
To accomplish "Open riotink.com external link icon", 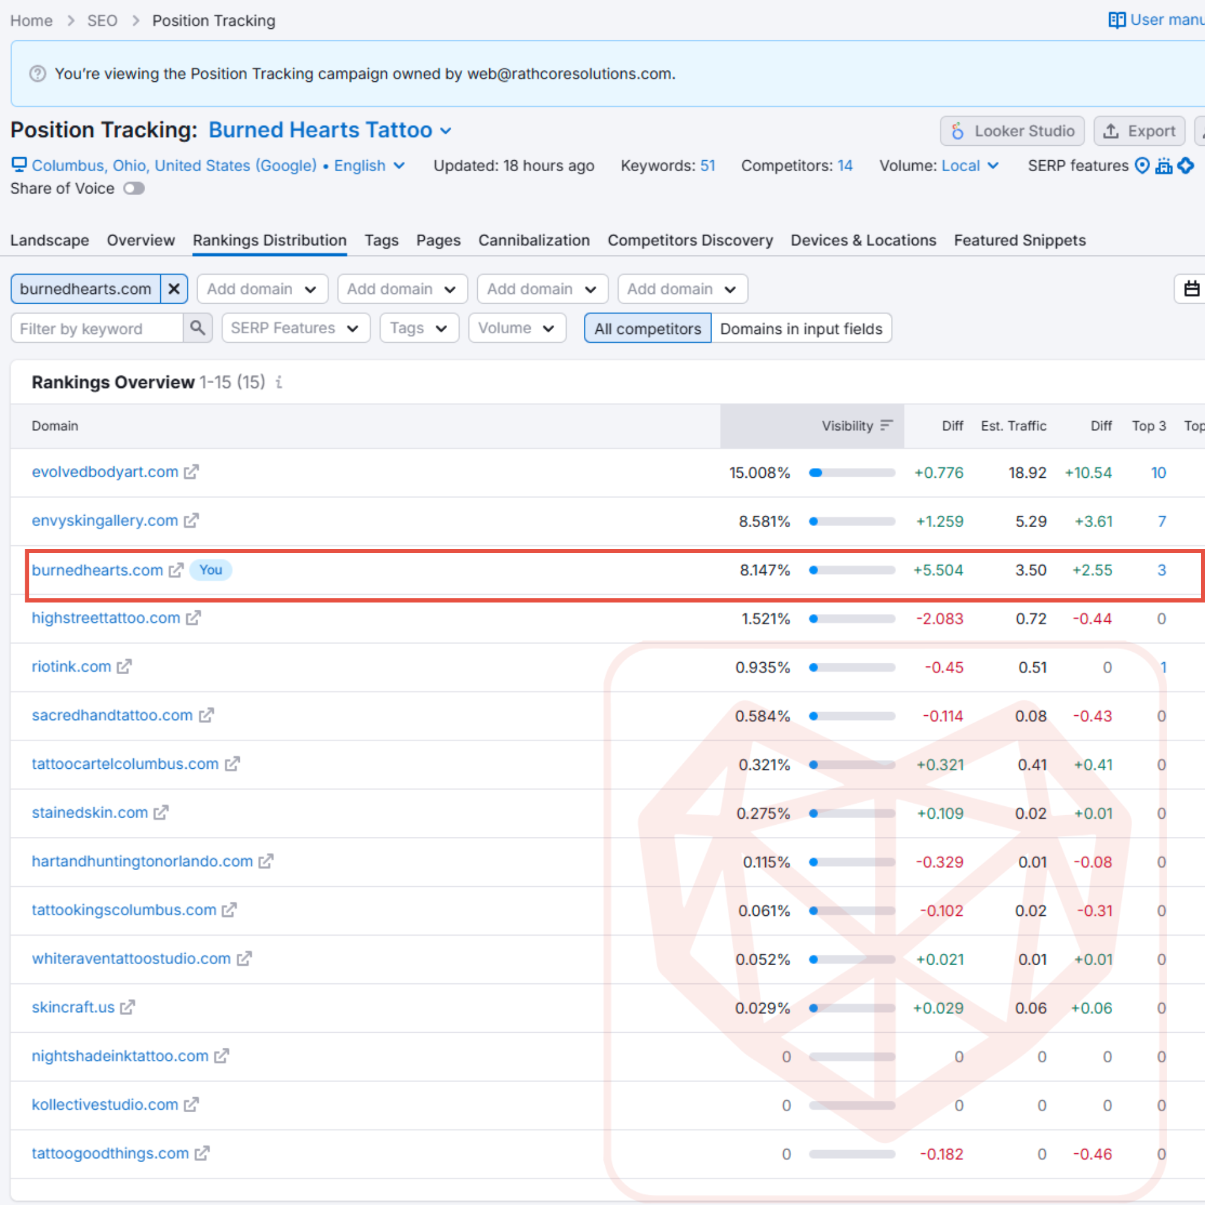I will pos(124,667).
